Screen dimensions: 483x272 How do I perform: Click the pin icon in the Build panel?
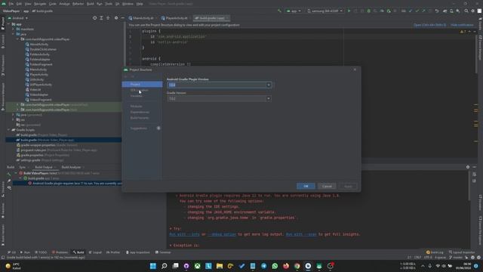(x=9, y=181)
